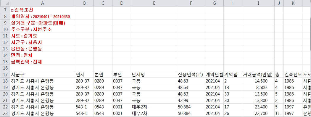This screenshot has width=311, height=117.
Task: Select column C header
Action: 103,3
